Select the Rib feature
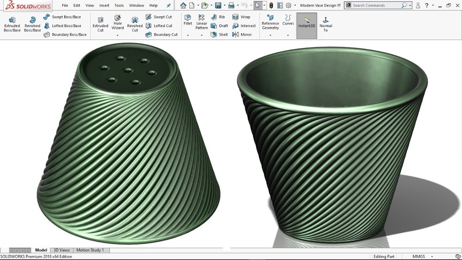Viewport: 462px width, 260px height. click(x=218, y=17)
